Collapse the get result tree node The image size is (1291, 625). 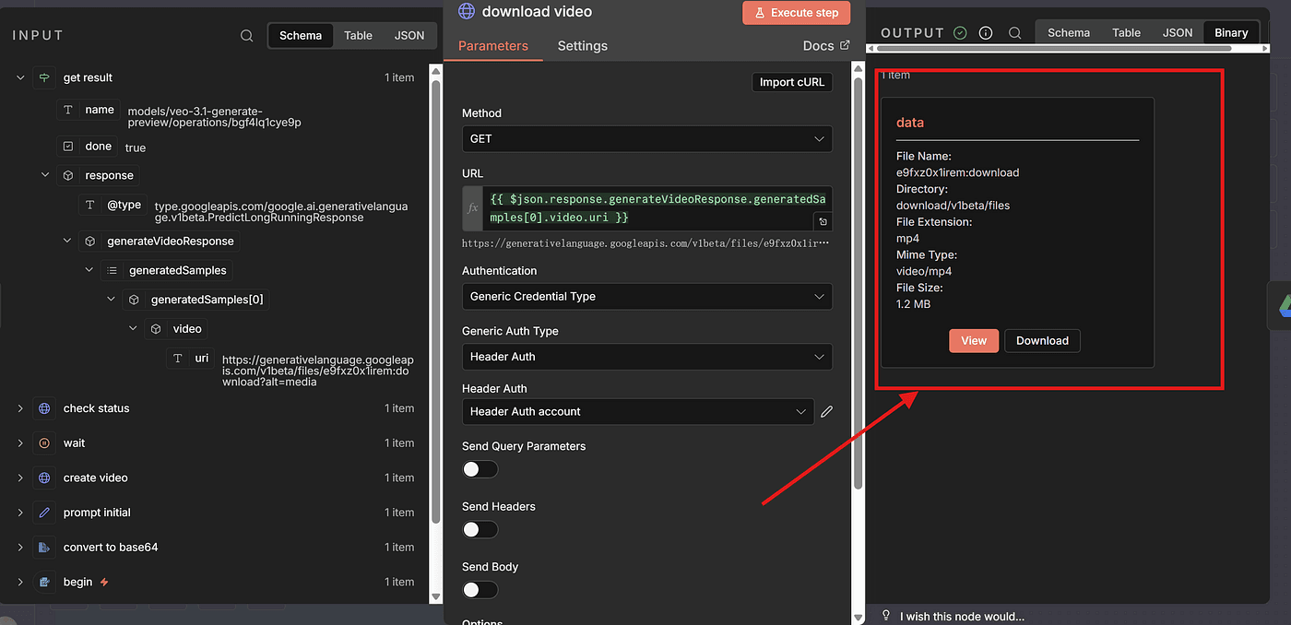point(20,78)
